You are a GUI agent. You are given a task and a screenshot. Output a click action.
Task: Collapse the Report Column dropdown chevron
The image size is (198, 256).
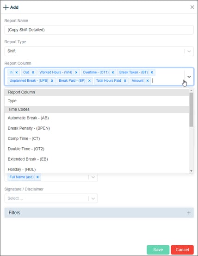click(189, 77)
